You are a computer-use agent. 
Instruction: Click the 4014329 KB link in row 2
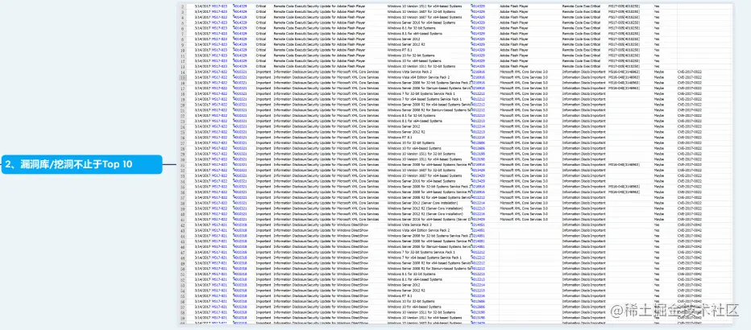click(240, 6)
